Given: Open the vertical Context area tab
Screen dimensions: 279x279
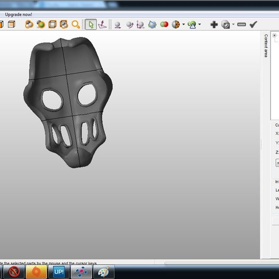Looking at the screenshot, I should 266,46.
